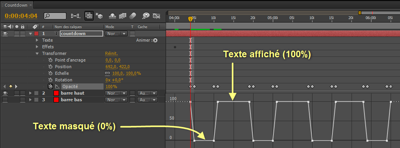Click the Réinit. transform reset link

[111, 53]
